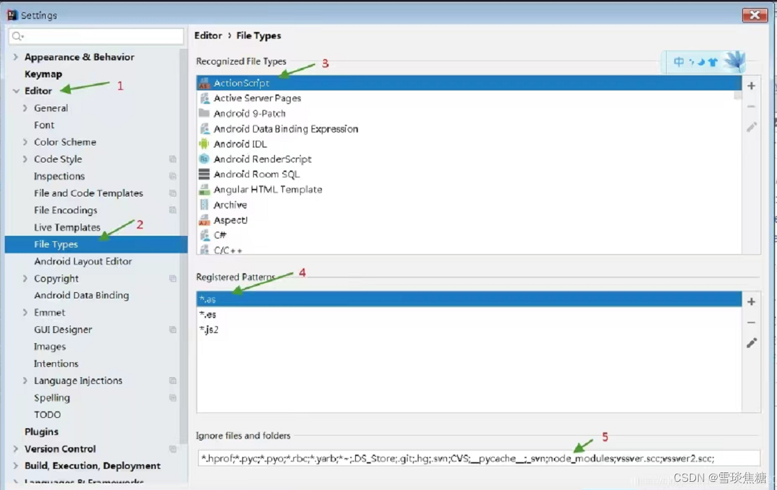Click the Android 9-Patch folder icon
The height and width of the screenshot is (490, 777).
[204, 113]
